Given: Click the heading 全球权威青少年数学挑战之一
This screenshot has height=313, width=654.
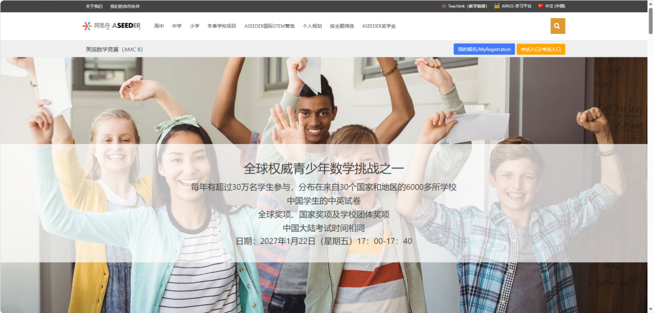Looking at the screenshot, I should point(323,169).
